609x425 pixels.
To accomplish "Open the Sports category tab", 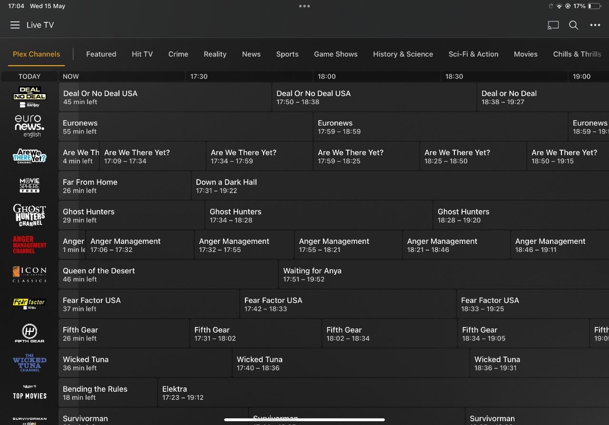I will (x=287, y=54).
